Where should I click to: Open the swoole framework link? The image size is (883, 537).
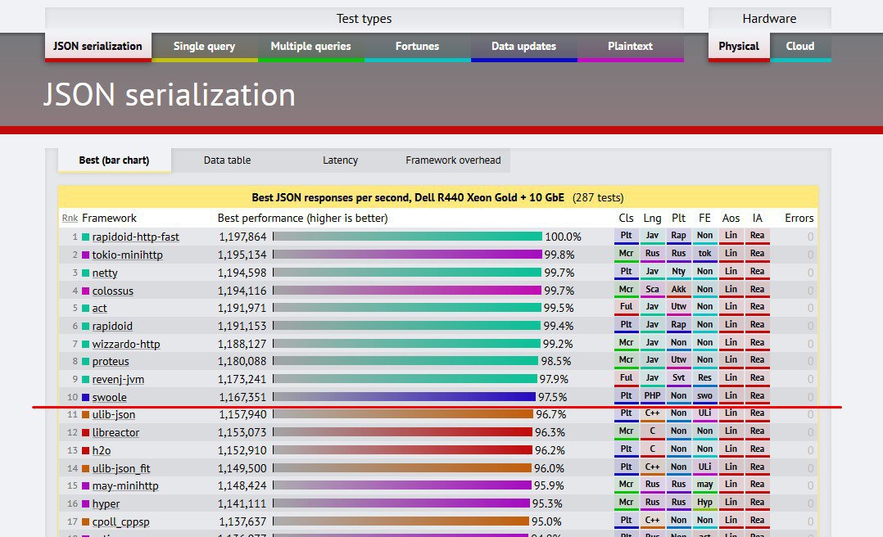(109, 397)
